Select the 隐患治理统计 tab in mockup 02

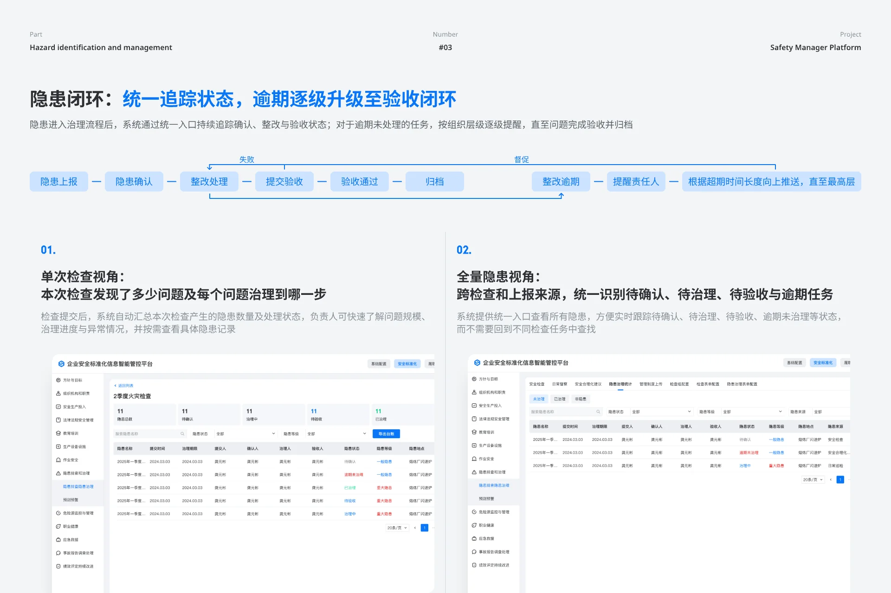click(620, 384)
